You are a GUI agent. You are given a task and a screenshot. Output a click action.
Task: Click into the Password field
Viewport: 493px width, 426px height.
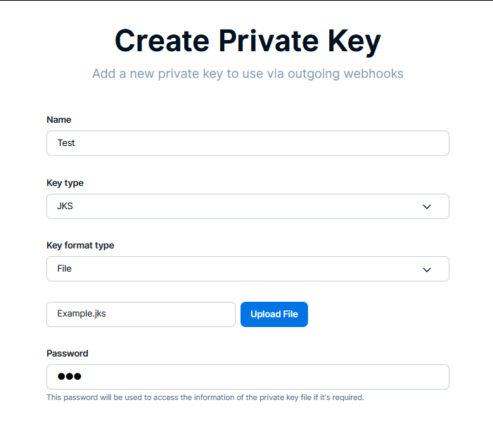(248, 377)
